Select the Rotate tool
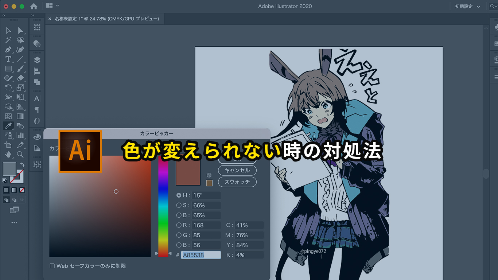Image resolution: width=498 pixels, height=280 pixels. pyautogui.click(x=8, y=87)
